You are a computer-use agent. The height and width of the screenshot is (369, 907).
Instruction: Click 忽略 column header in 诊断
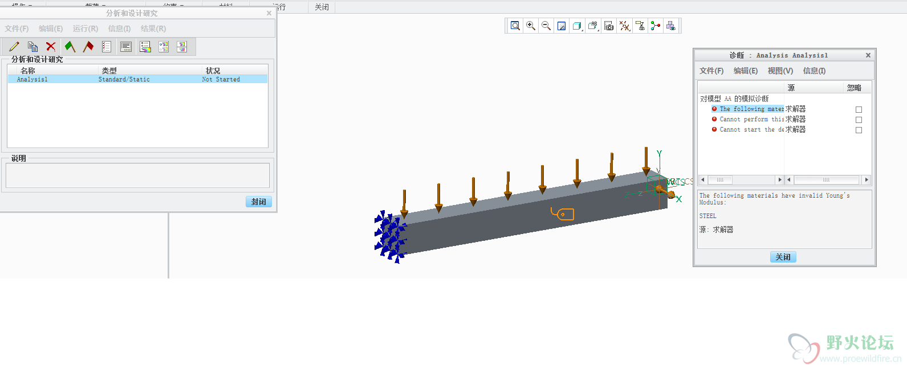854,88
